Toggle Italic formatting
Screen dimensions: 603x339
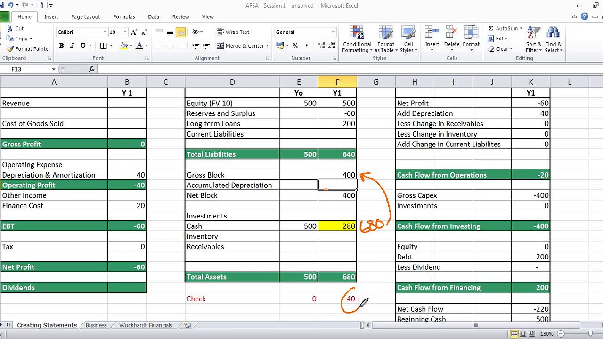point(72,46)
